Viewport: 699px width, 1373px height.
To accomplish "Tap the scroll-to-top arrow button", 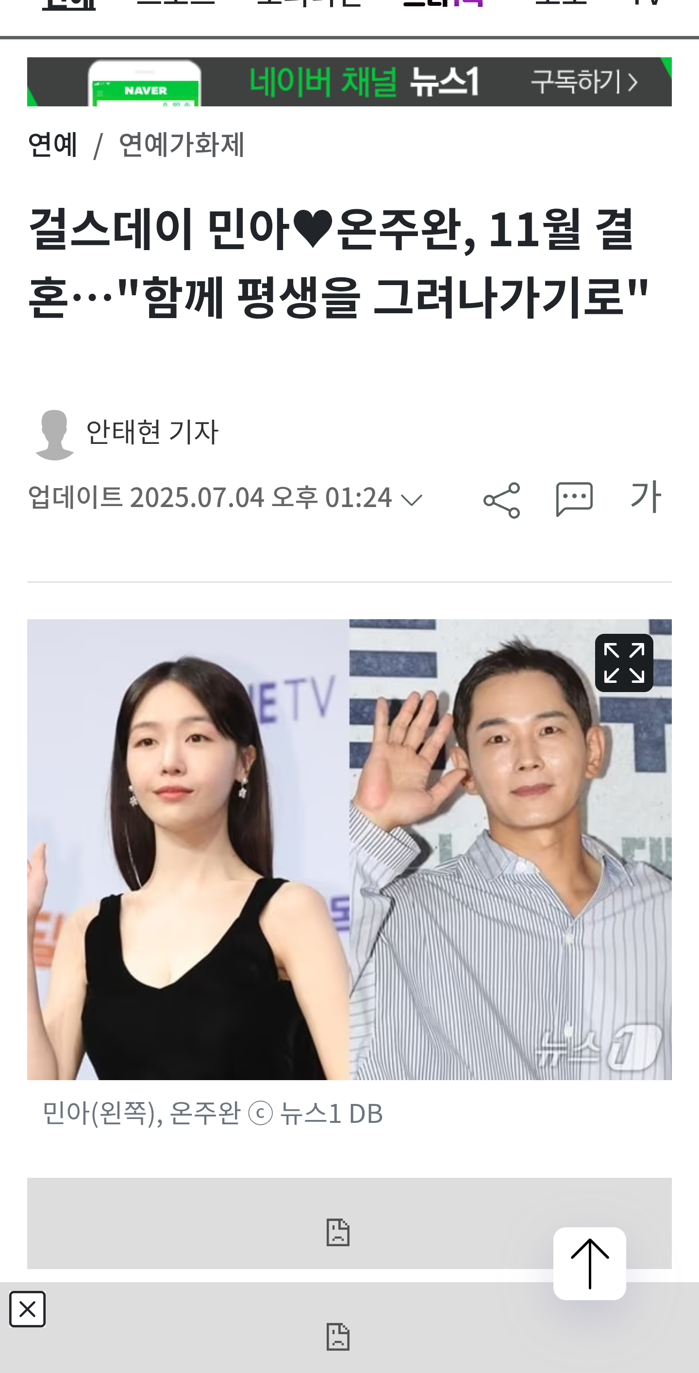I will (589, 1263).
